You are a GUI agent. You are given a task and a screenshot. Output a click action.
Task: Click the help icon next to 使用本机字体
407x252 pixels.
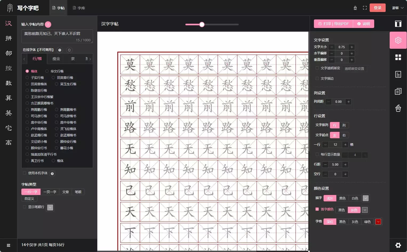(52, 174)
